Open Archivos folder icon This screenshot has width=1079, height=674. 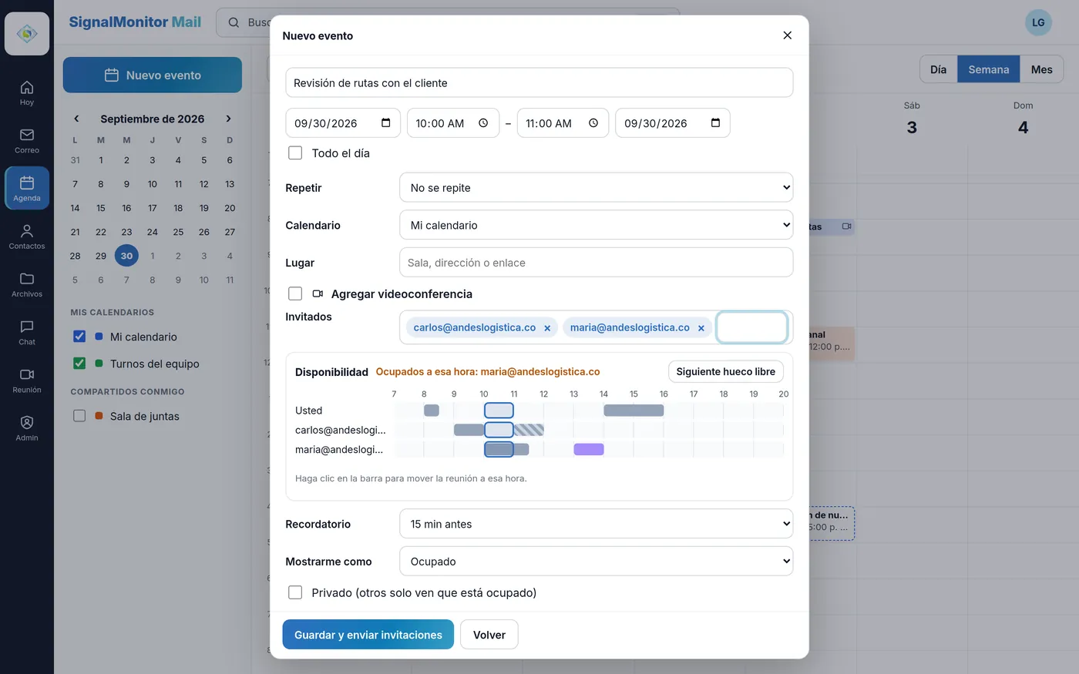pyautogui.click(x=27, y=284)
